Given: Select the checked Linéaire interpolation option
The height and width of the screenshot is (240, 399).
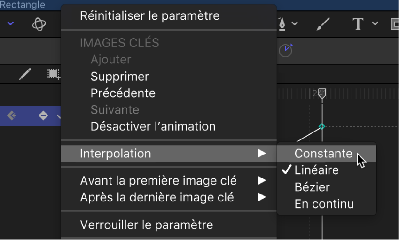Looking at the screenshot, I should click(x=316, y=170).
